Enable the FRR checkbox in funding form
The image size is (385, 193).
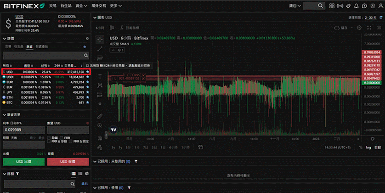62,137
